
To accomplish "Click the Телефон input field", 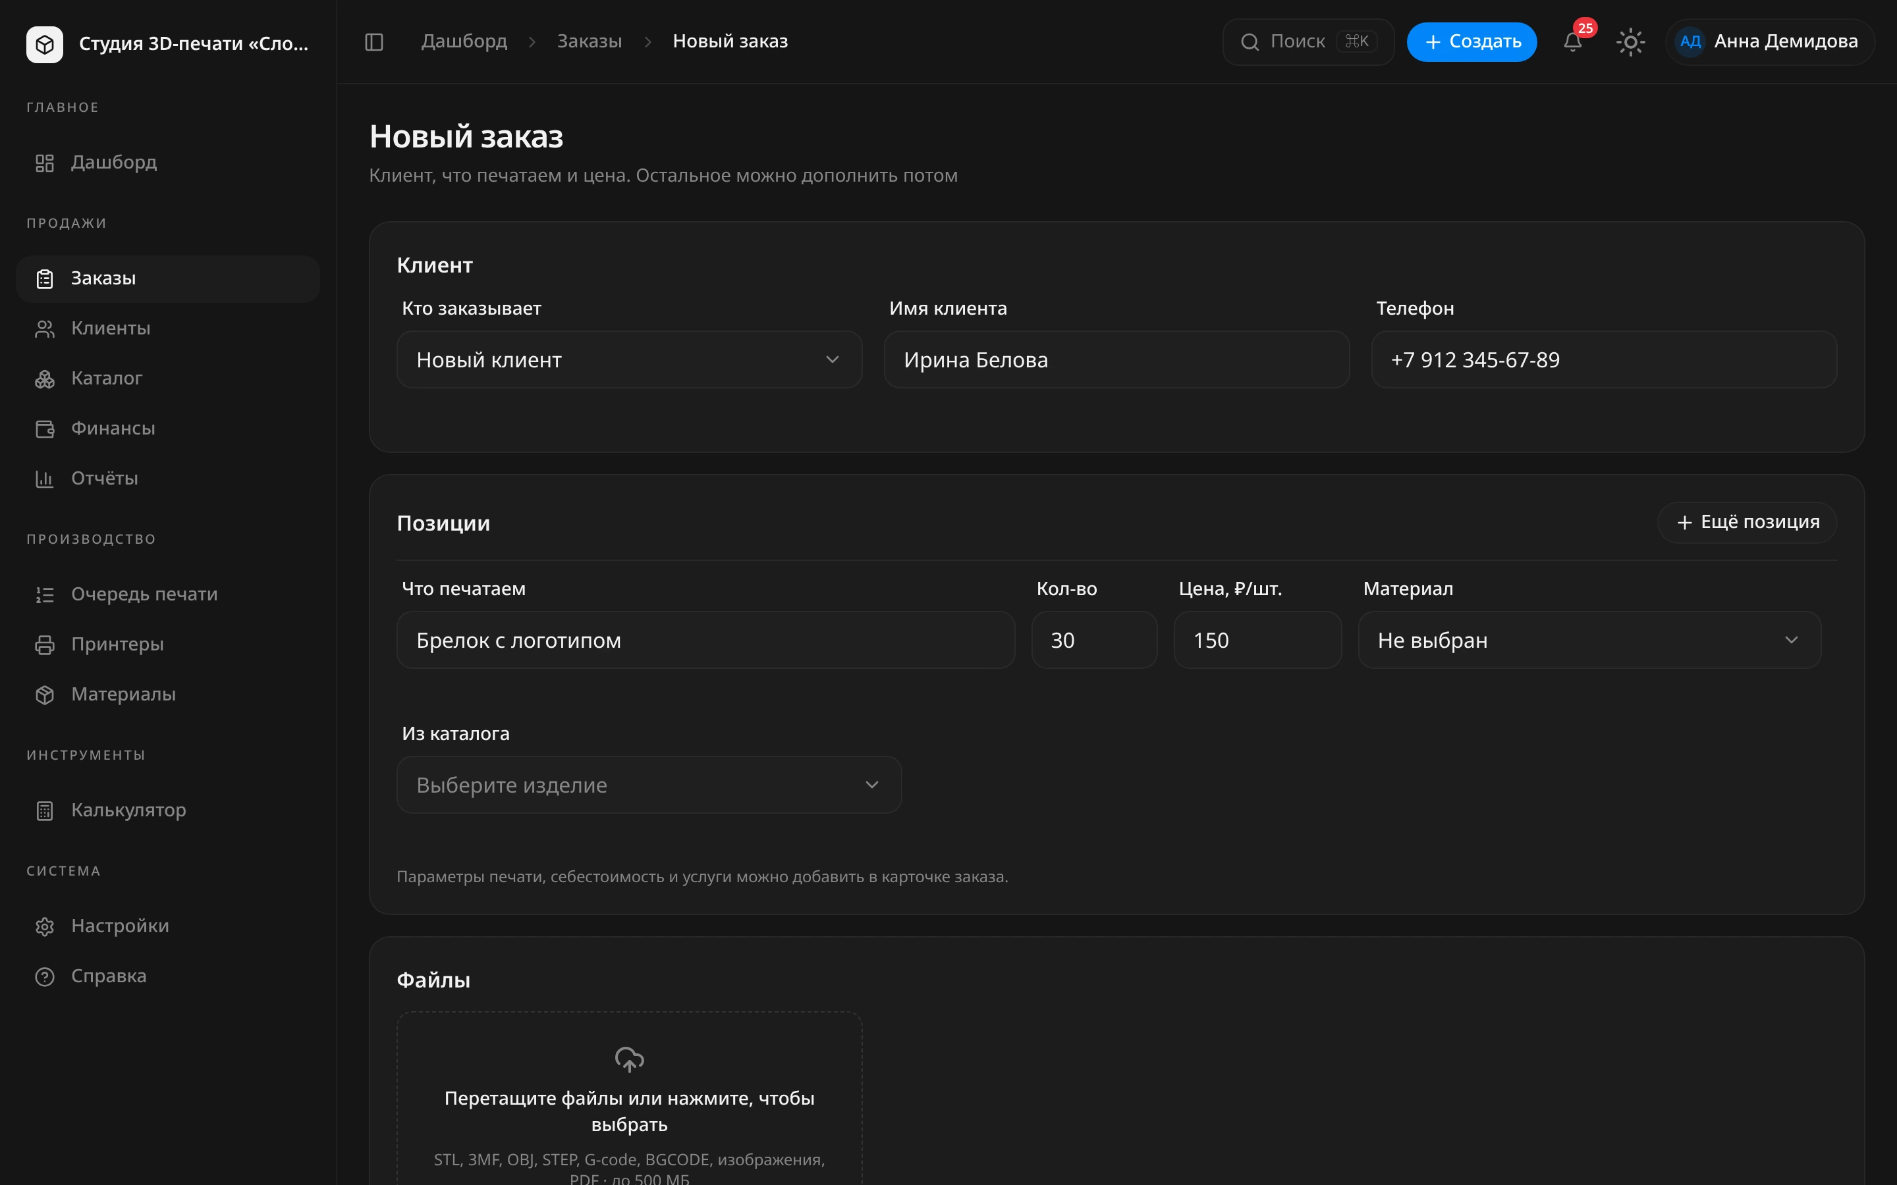I will 1604,359.
